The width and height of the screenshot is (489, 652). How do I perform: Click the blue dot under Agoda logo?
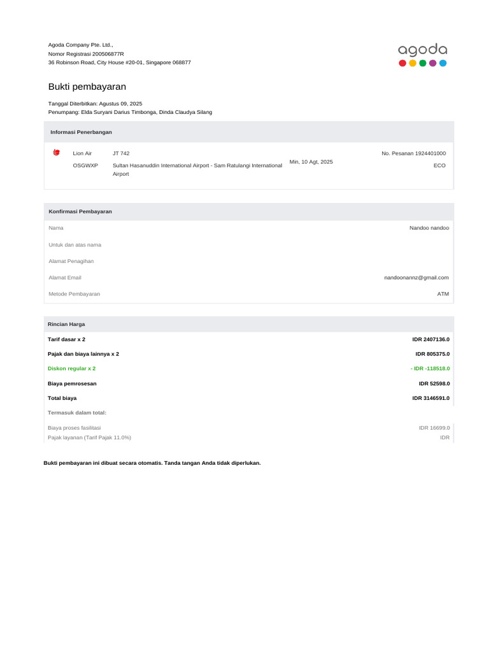pyautogui.click(x=443, y=63)
